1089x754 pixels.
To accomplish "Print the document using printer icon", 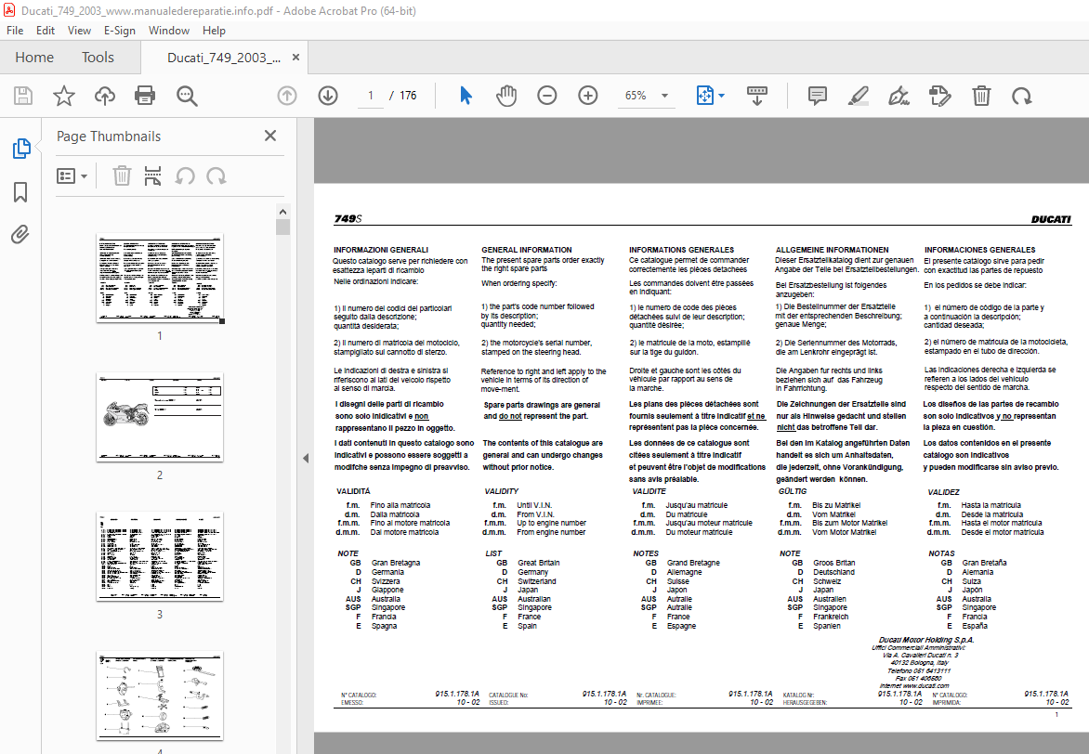I will 145,96.
